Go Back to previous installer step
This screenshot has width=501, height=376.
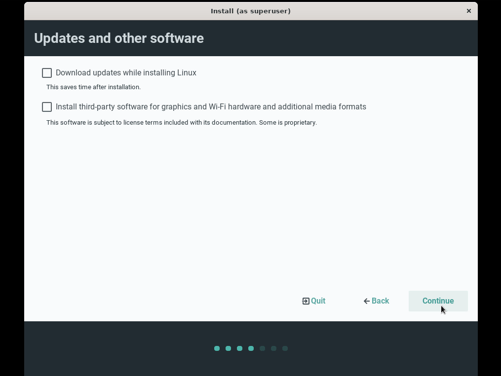(x=376, y=301)
